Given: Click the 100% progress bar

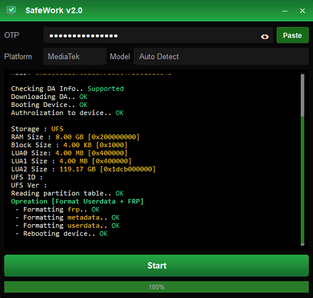Looking at the screenshot, I should 156,287.
